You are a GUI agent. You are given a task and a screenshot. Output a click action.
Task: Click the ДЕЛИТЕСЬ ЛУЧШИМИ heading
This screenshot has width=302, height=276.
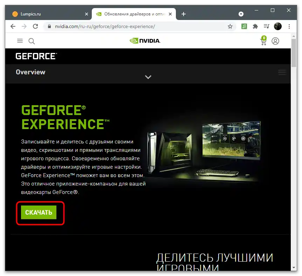[x=215, y=258]
